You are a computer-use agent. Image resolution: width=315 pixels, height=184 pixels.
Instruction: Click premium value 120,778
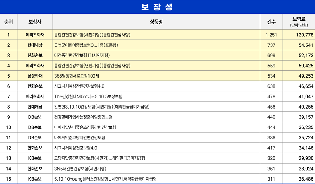point(305,35)
